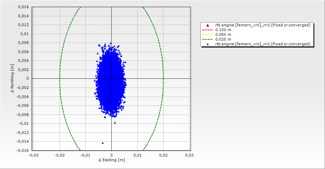
Task: Select the isolated outlier point near -0.014 northing
Action: tap(103, 143)
